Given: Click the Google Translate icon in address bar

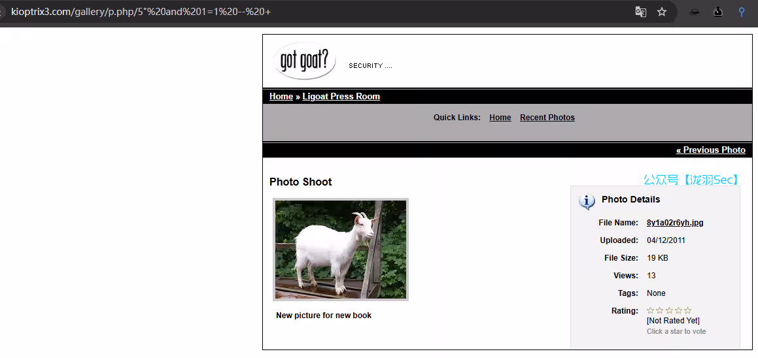Looking at the screenshot, I should [641, 12].
